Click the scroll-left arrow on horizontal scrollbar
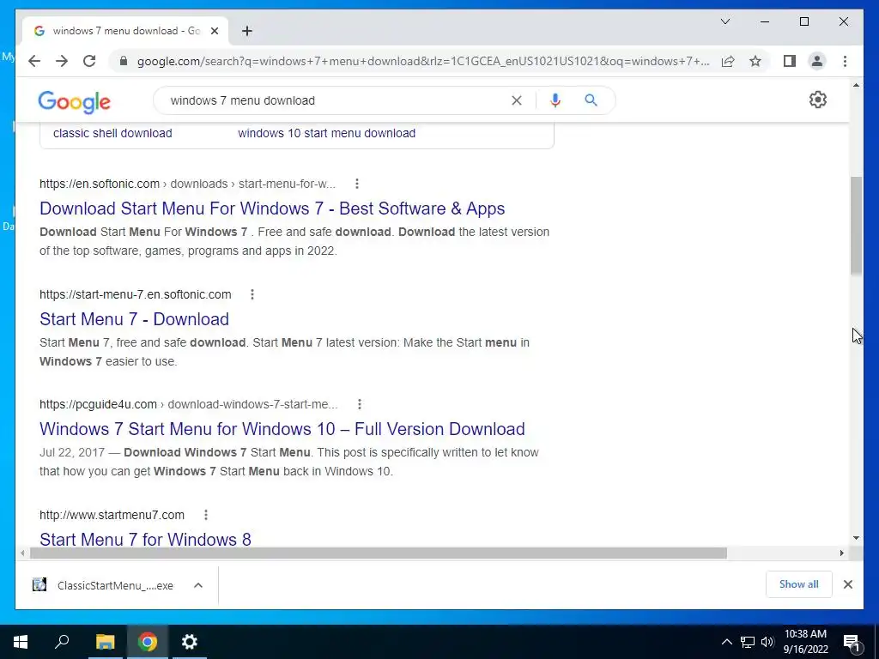Image resolution: width=879 pixels, height=659 pixels. [21, 553]
